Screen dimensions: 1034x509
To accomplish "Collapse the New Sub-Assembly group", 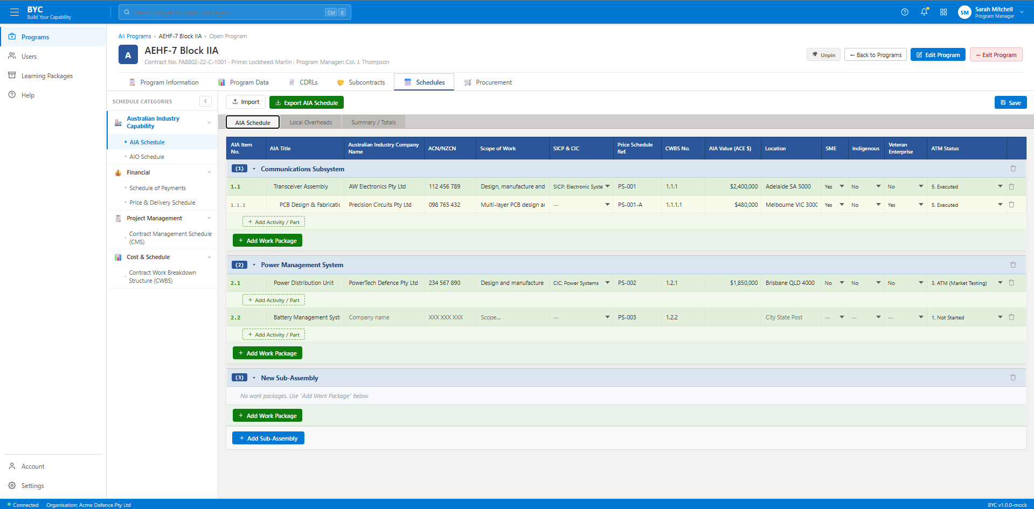I will [x=254, y=378].
